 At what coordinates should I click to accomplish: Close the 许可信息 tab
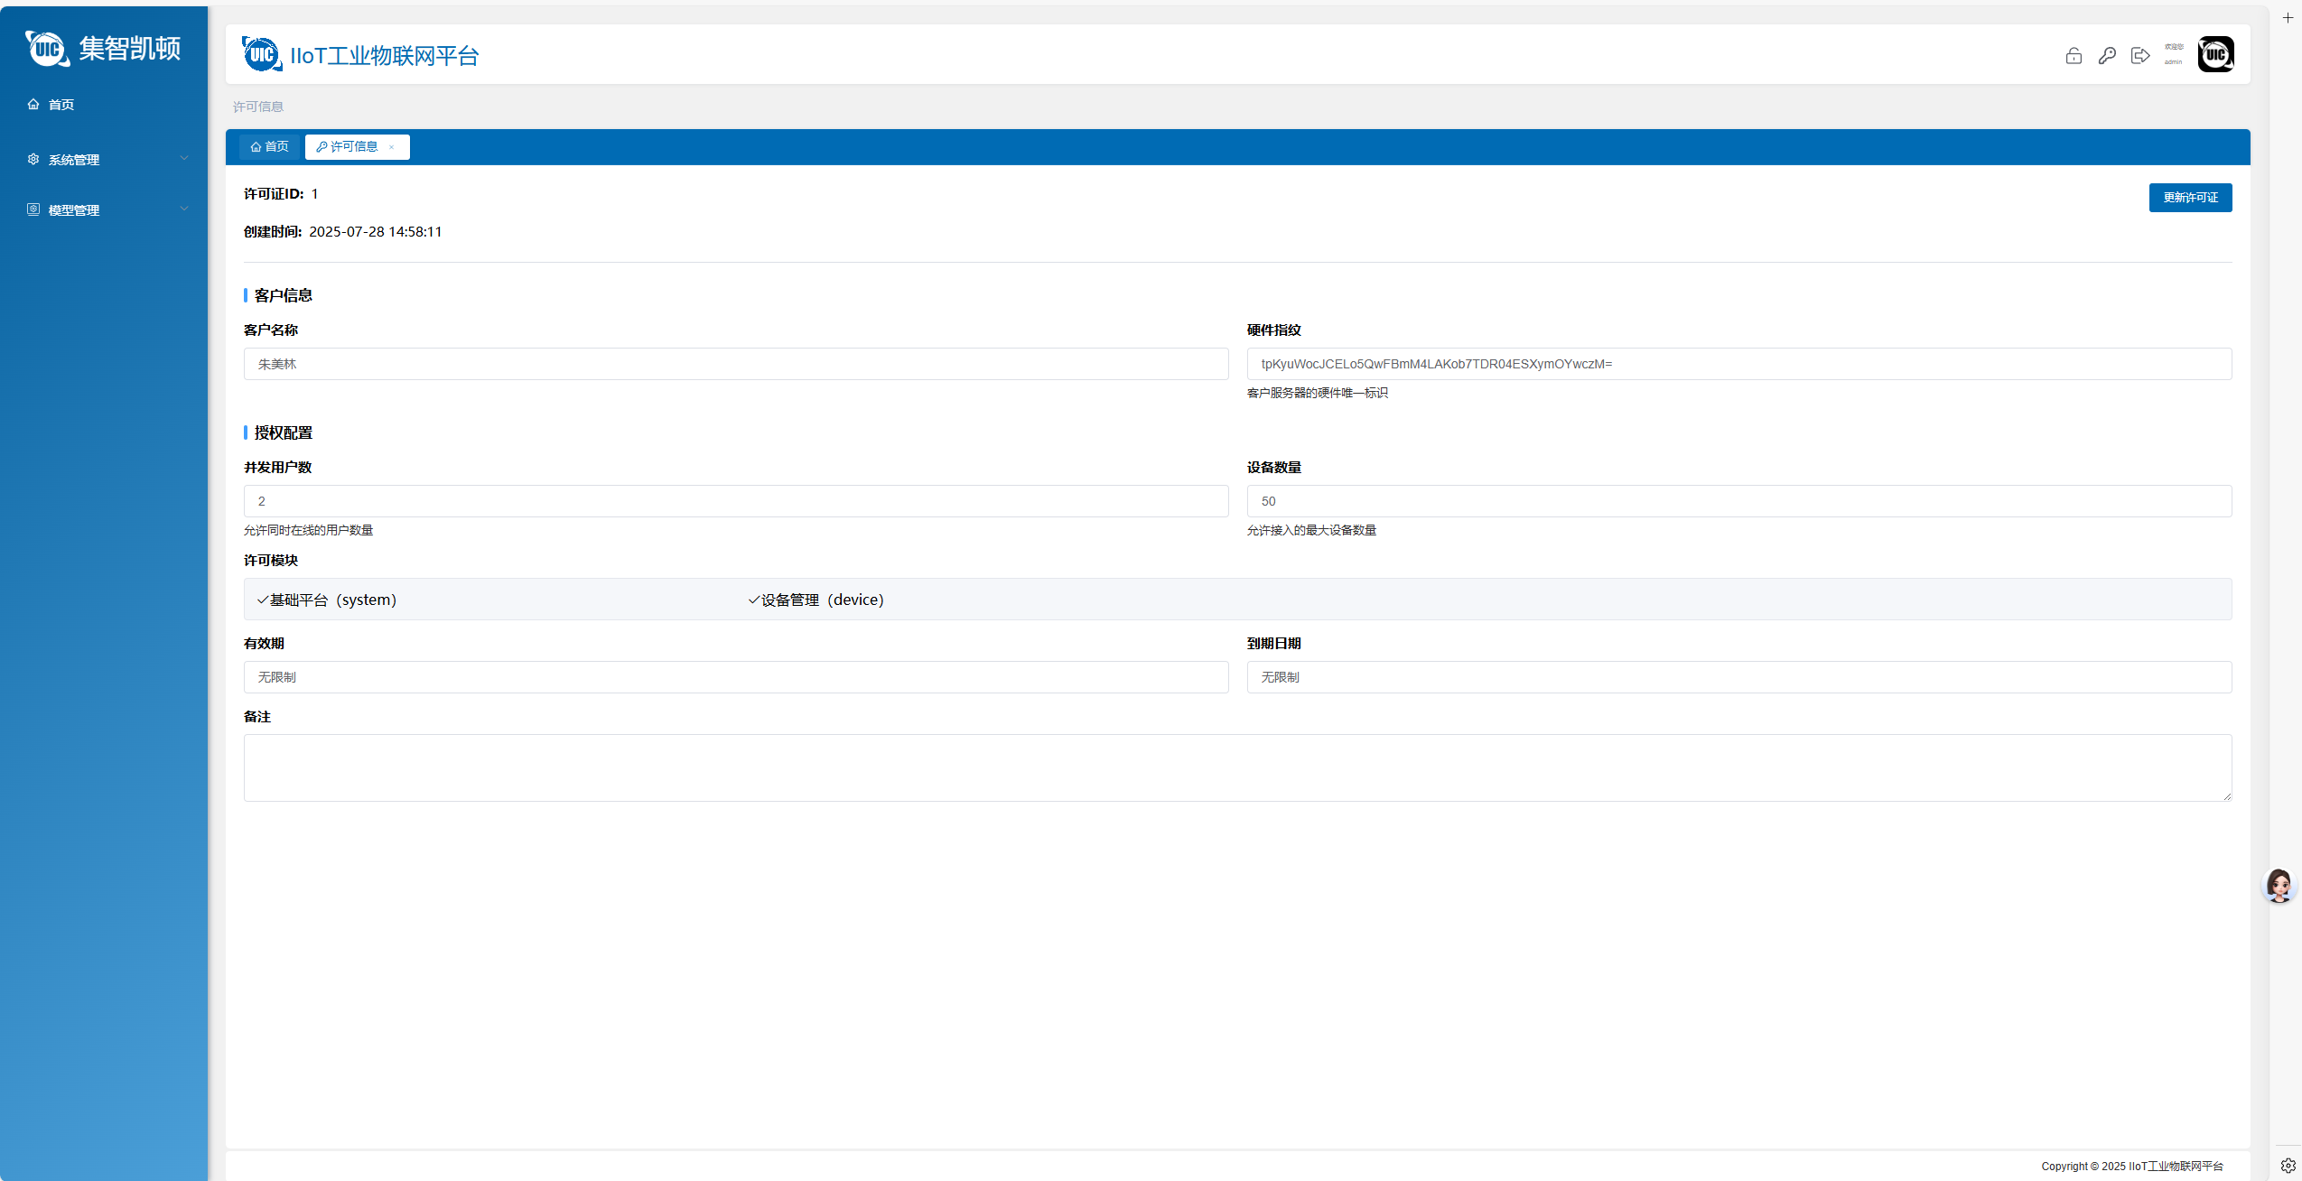pos(391,147)
